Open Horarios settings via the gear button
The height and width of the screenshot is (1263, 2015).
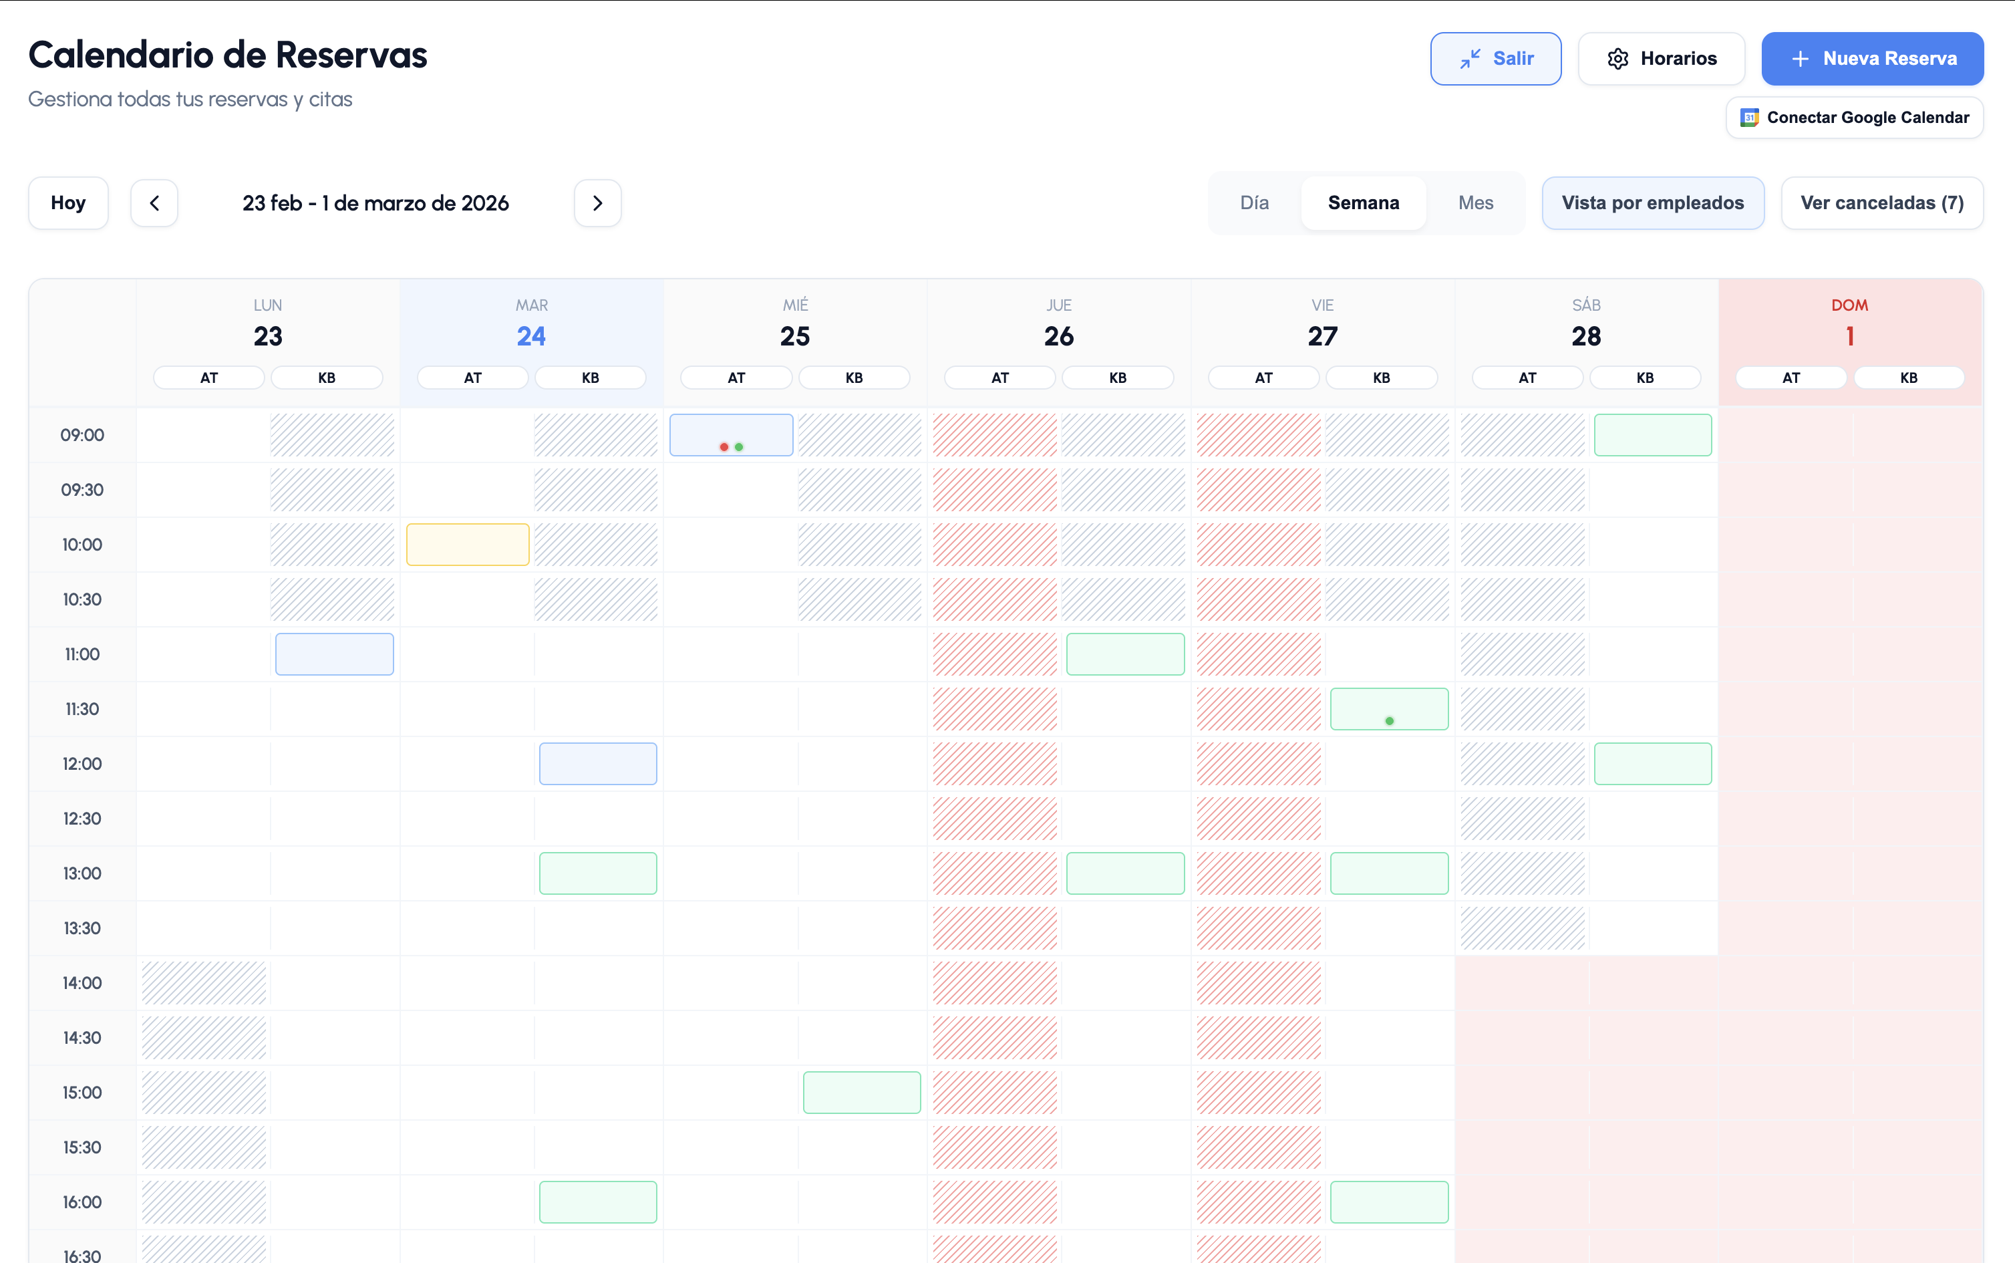(1660, 59)
